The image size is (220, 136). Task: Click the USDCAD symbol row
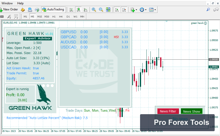tap(94, 47)
